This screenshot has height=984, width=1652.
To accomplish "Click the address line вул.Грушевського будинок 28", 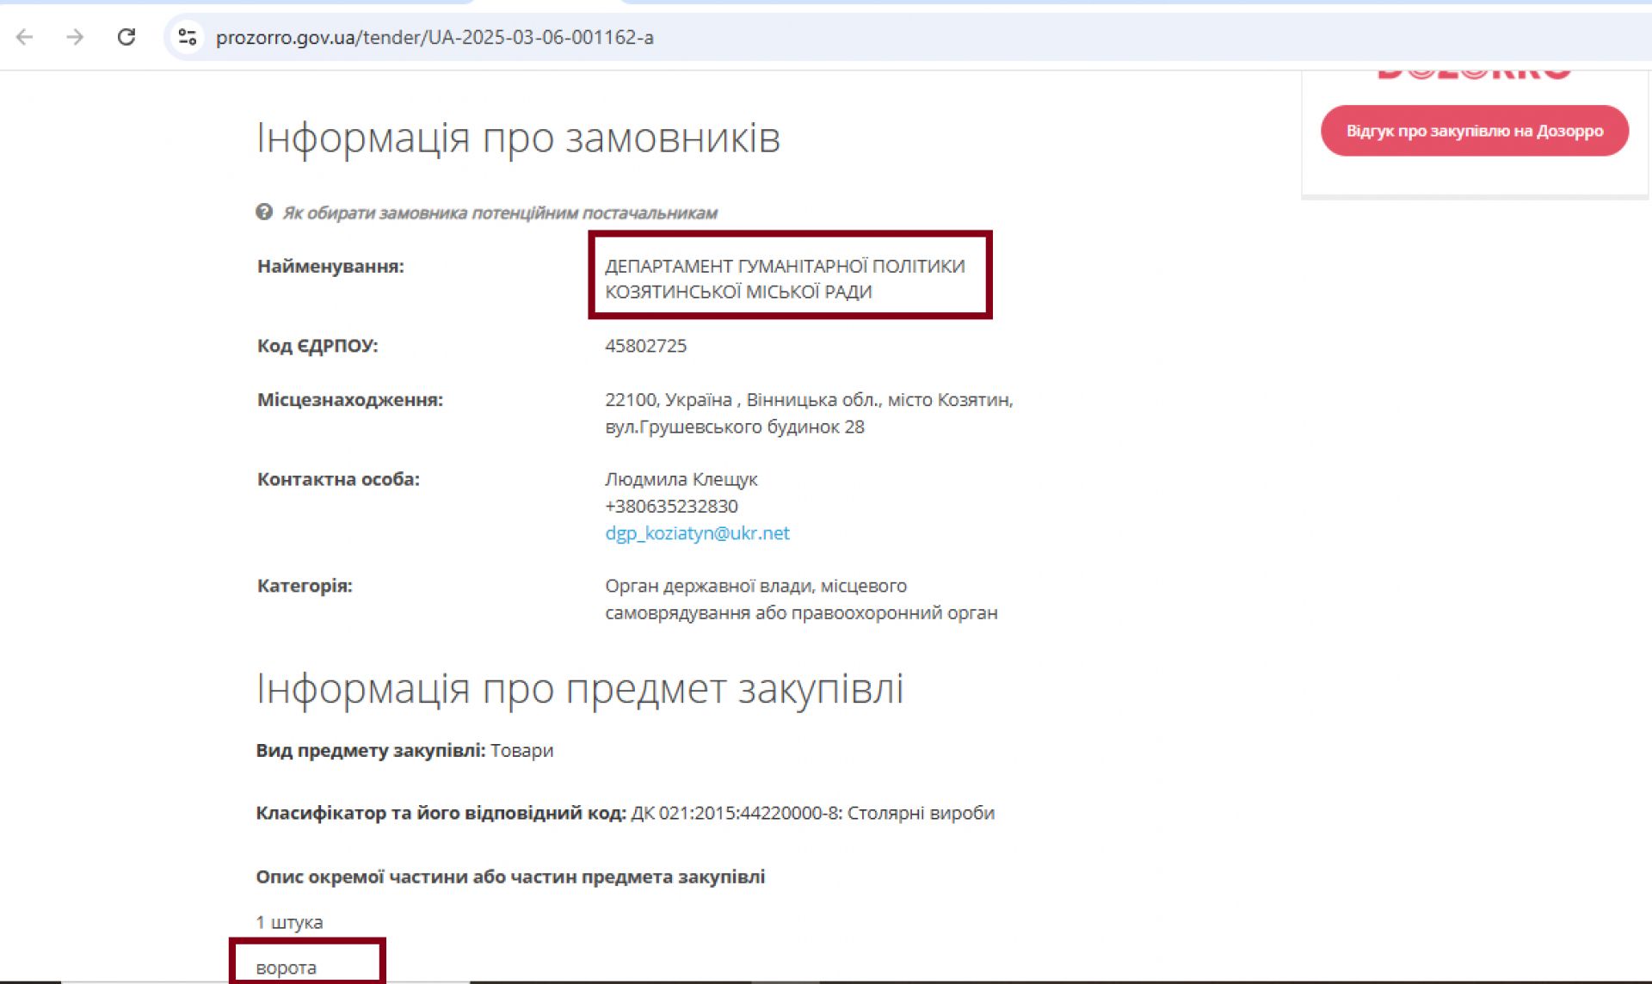I will coord(734,427).
